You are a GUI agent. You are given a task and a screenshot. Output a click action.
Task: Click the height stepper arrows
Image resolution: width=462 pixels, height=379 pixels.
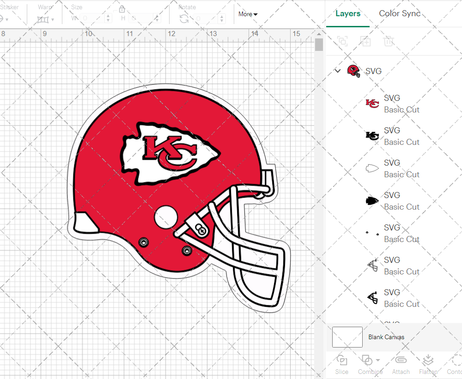[x=157, y=19]
